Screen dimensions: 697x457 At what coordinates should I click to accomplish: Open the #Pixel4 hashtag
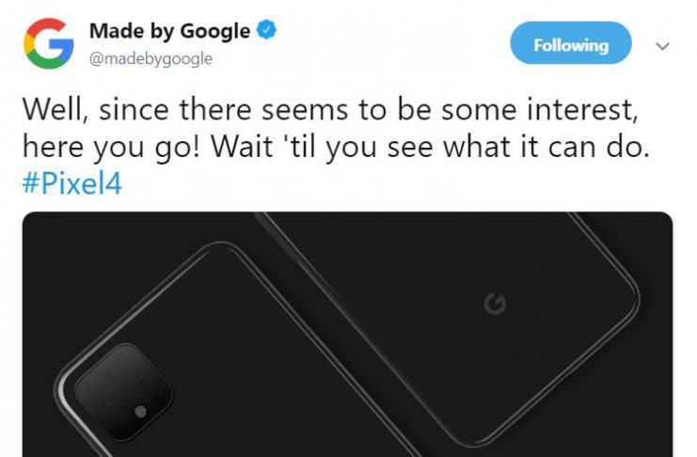tap(72, 183)
